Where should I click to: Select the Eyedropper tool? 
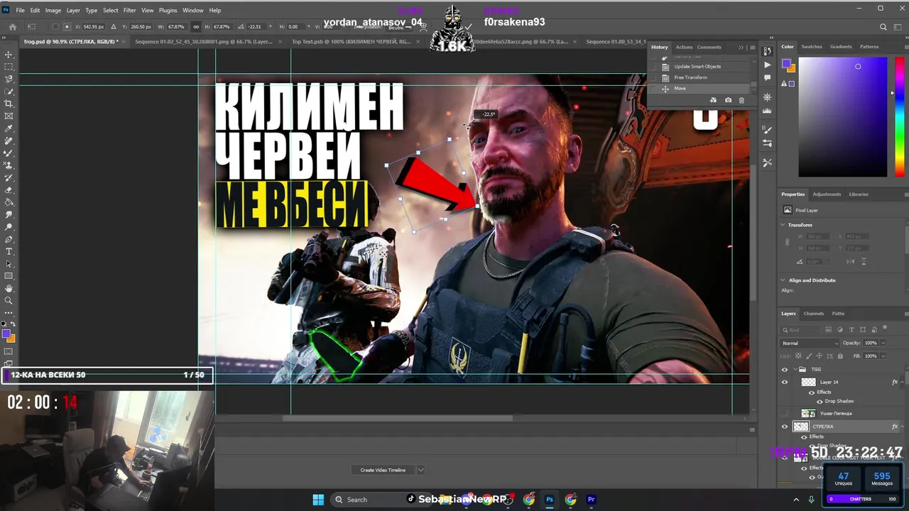tap(9, 128)
